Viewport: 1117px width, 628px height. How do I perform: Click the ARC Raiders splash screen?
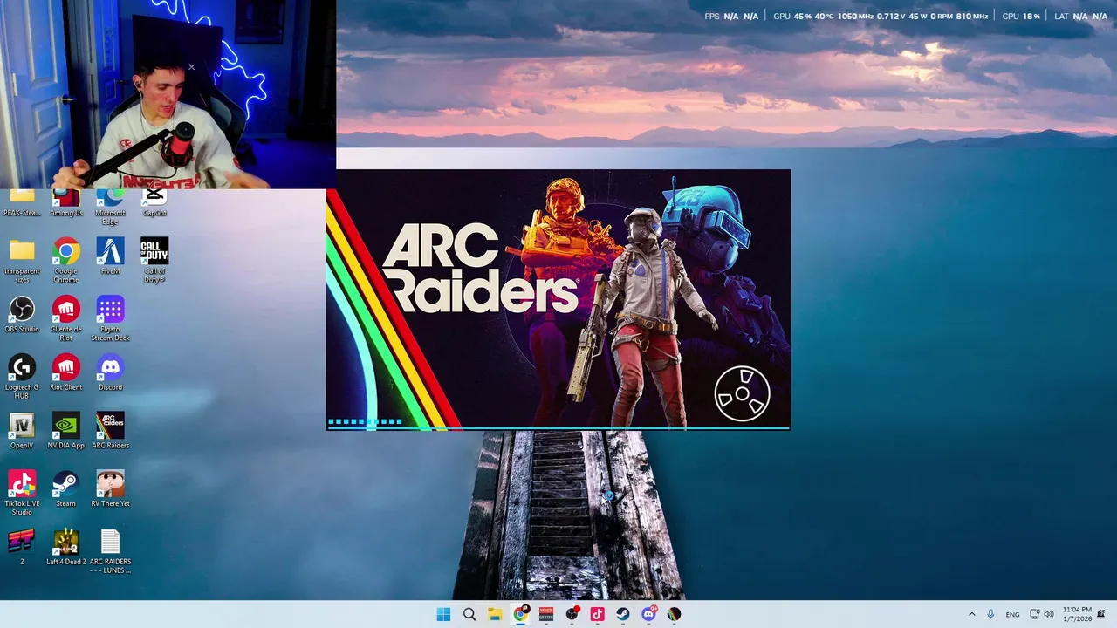click(x=558, y=300)
